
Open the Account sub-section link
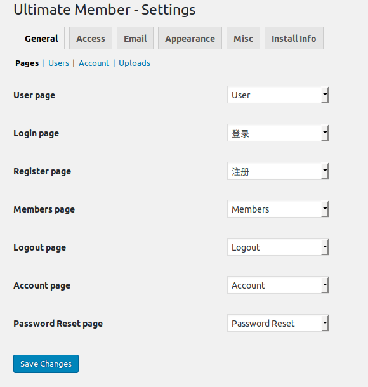coord(94,63)
